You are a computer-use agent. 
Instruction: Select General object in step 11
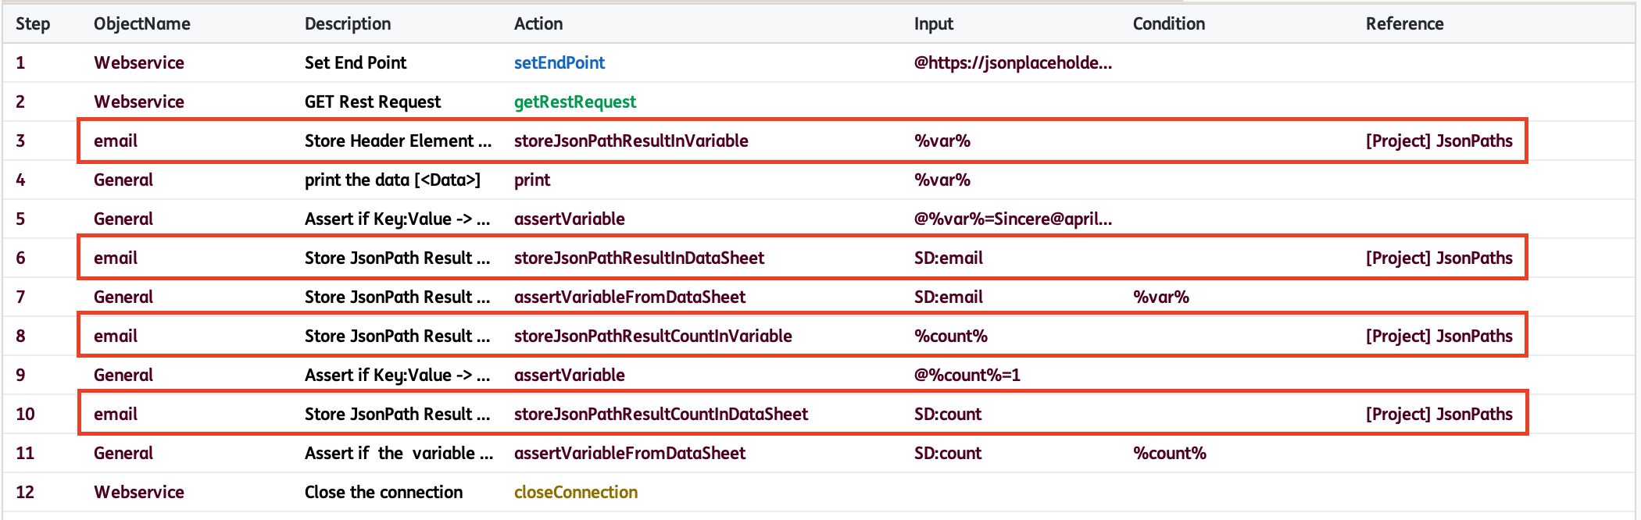tap(123, 453)
